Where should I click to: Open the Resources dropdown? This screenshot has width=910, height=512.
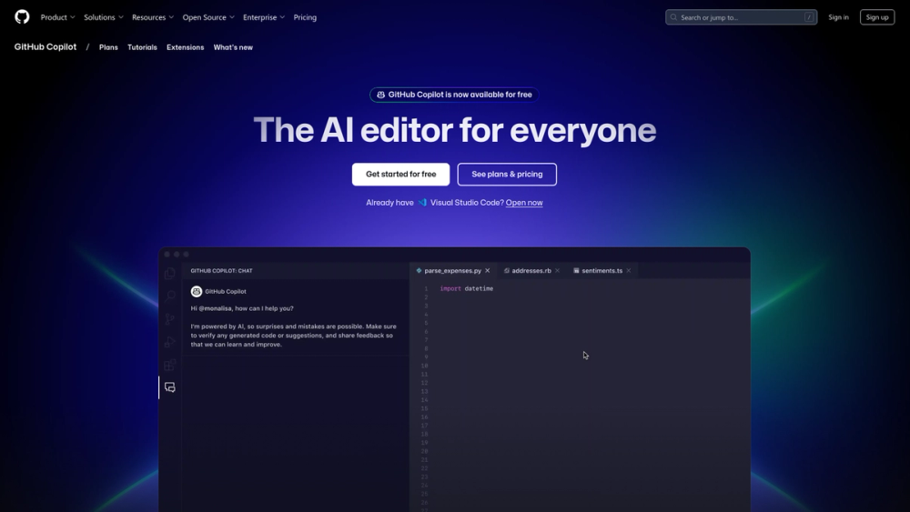pos(153,17)
